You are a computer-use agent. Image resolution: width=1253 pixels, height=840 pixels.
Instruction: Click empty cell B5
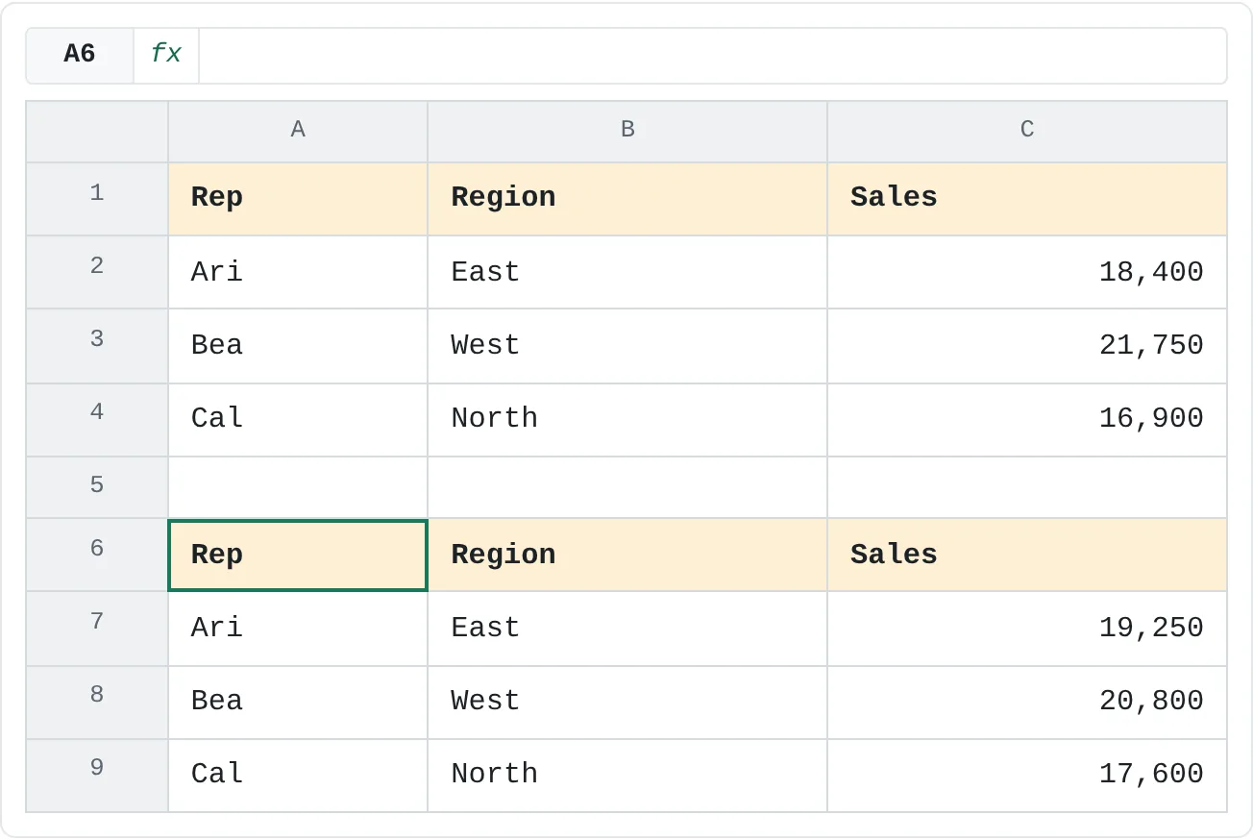627,487
